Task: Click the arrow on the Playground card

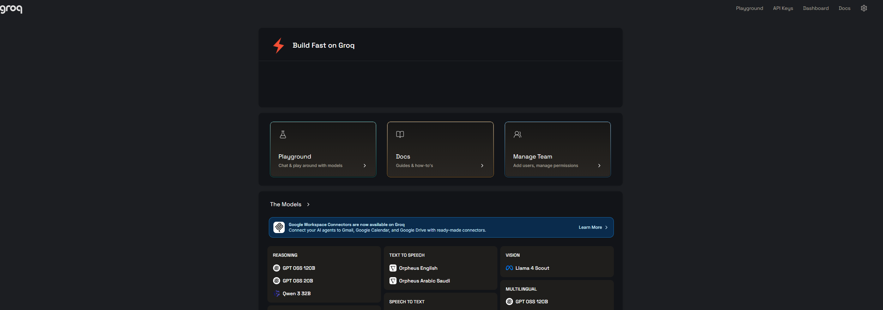Action: (365, 166)
